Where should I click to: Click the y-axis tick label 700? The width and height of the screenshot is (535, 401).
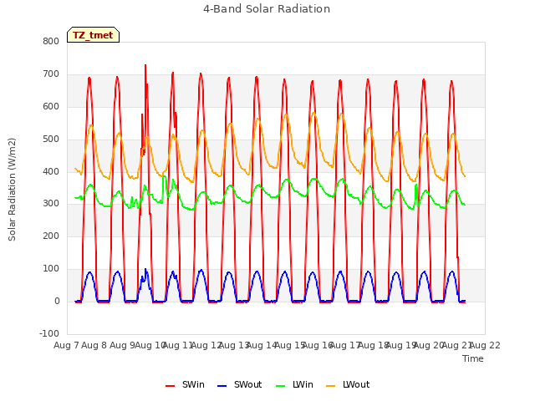pos(51,74)
